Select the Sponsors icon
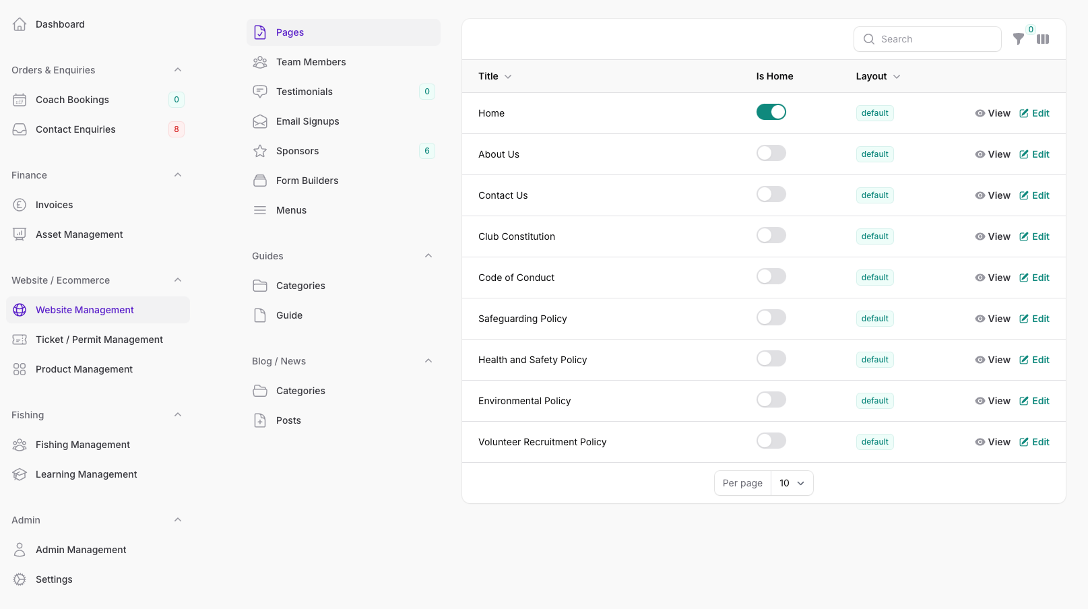Screen dimensions: 1088x609 [260, 150]
